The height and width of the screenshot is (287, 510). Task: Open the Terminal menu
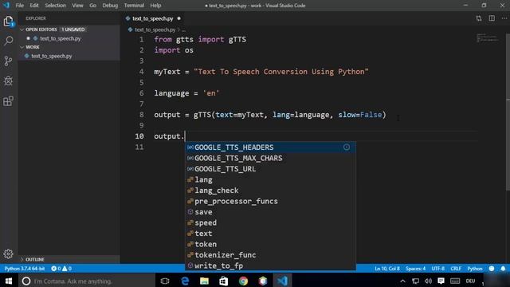tap(134, 6)
